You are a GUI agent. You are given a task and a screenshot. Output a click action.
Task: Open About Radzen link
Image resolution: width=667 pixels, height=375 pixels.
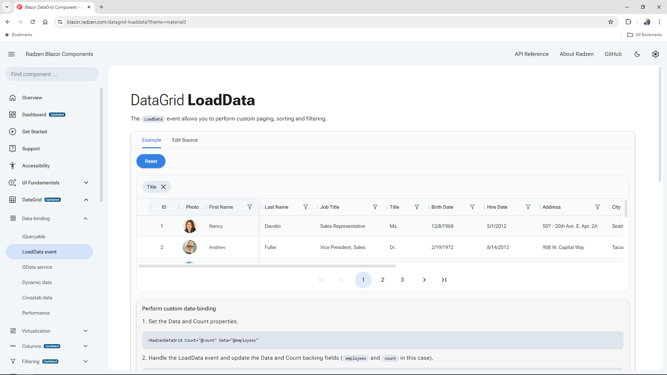pos(576,54)
